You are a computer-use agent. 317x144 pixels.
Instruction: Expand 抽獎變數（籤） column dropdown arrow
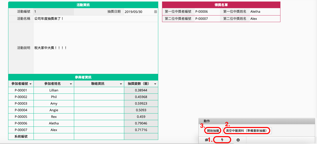(x=155, y=84)
